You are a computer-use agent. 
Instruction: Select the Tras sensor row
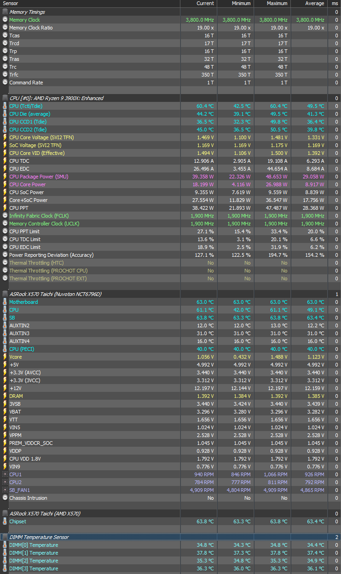[170, 59]
